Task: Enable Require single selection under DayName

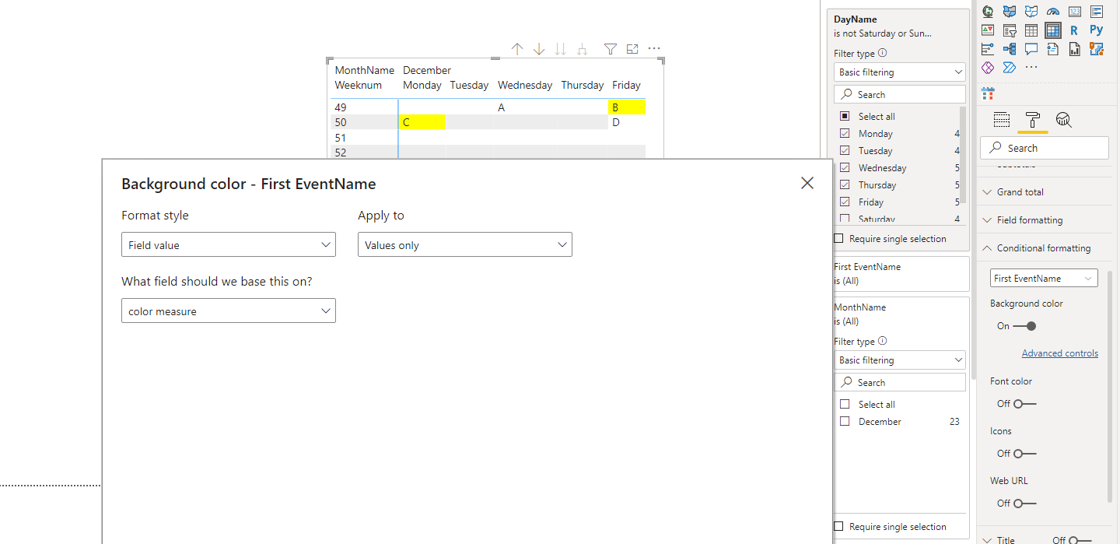Action: [838, 239]
